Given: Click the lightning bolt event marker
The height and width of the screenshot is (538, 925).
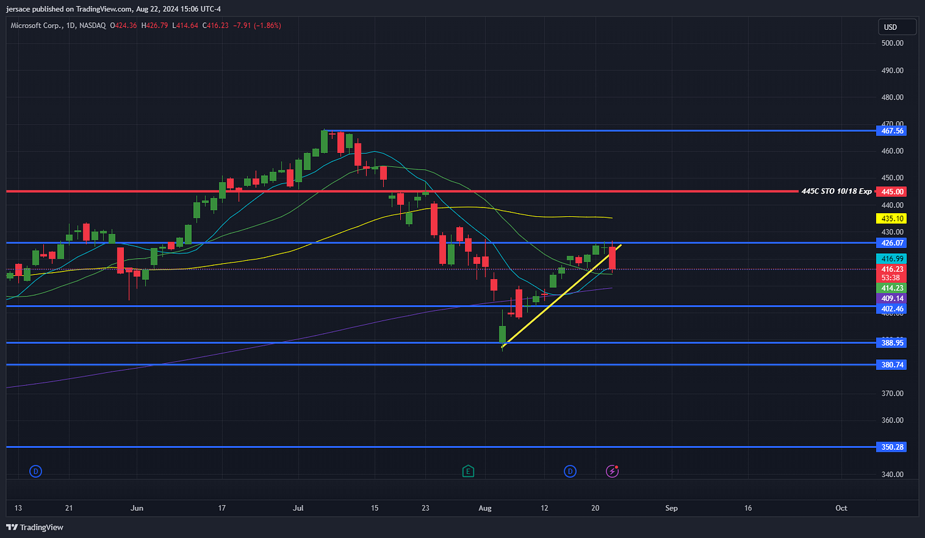Looking at the screenshot, I should [x=612, y=471].
